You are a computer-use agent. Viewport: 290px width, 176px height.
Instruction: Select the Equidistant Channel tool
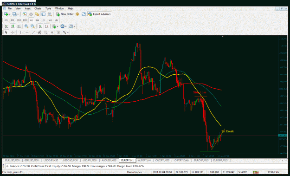[39, 33]
